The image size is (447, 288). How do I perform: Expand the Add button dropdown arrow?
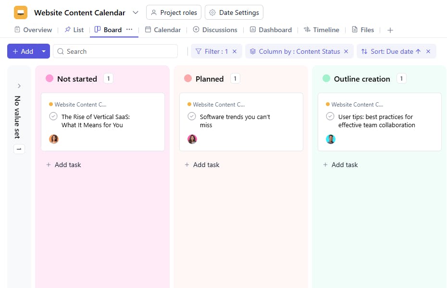click(44, 51)
